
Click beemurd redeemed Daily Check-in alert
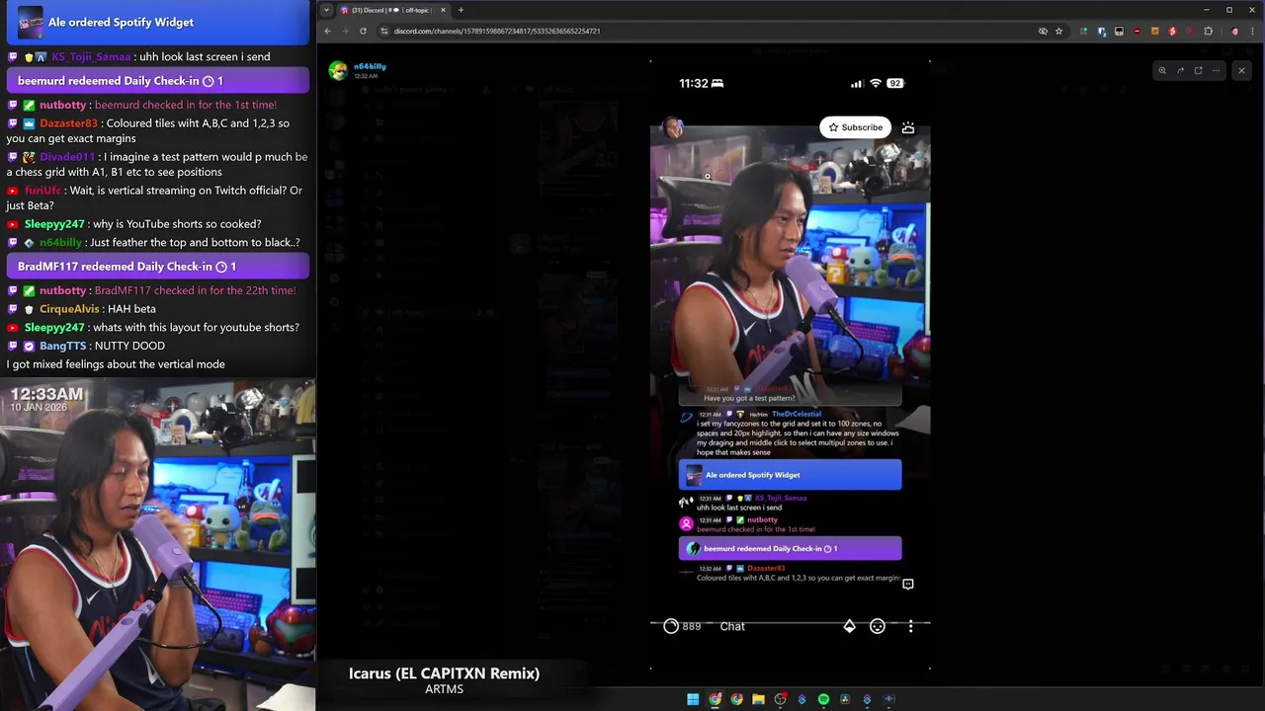[158, 81]
